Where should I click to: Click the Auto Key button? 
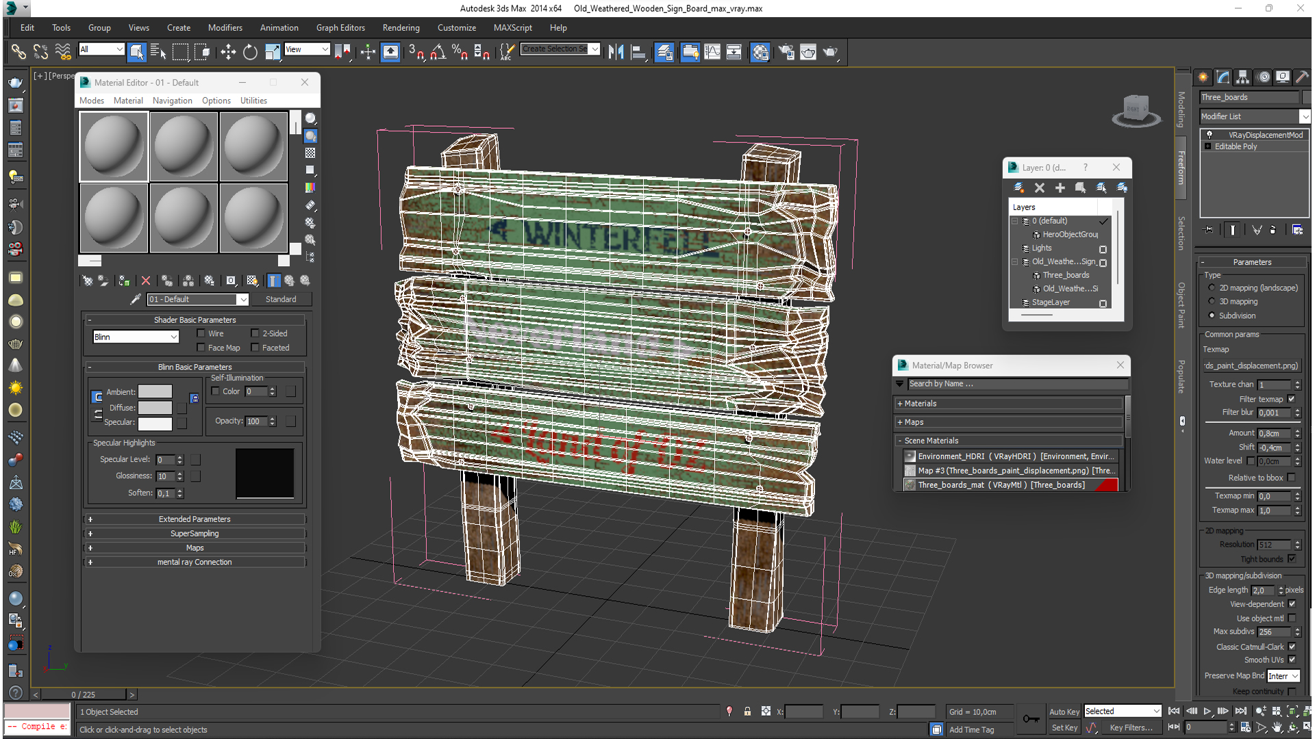point(1064,712)
